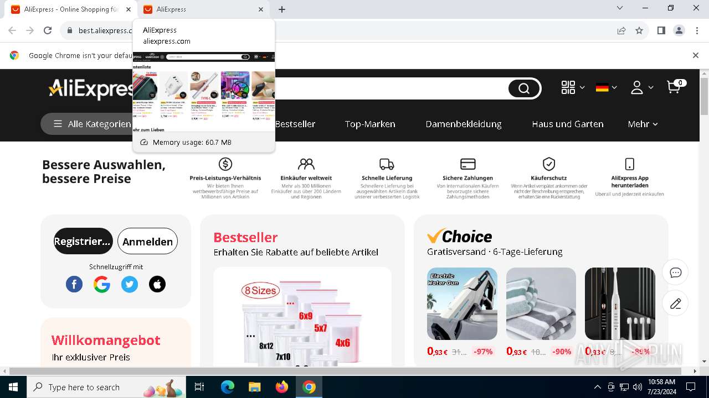Screen dimensions: 709x398
Task: Open Damenbekleidung navigation item
Action: (x=464, y=124)
